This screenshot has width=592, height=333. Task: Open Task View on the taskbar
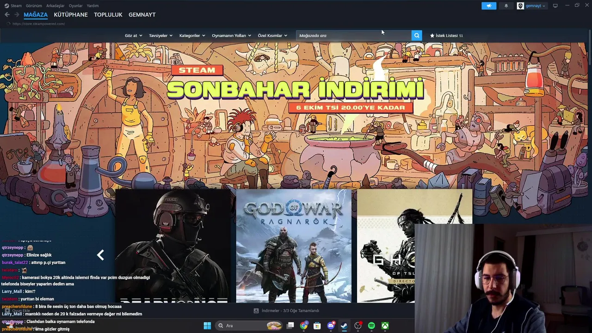290,326
